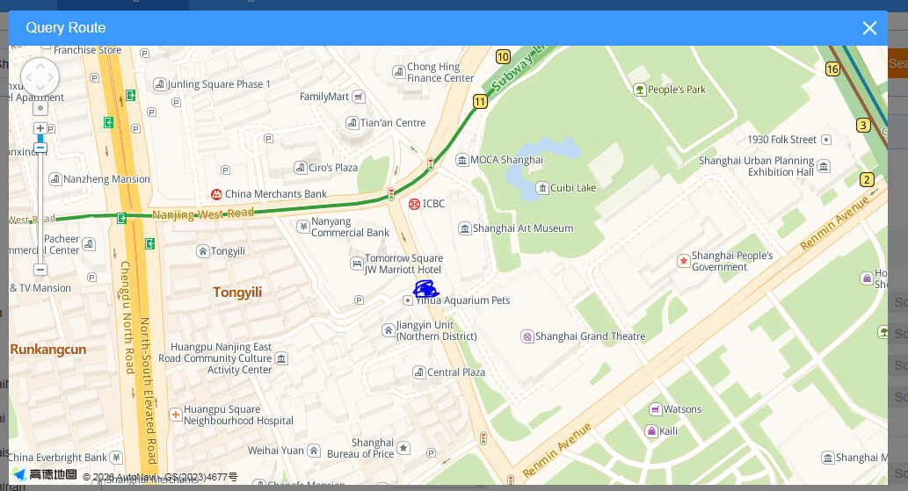Click the zoom slider handle
This screenshot has height=491, width=908.
pyautogui.click(x=40, y=148)
